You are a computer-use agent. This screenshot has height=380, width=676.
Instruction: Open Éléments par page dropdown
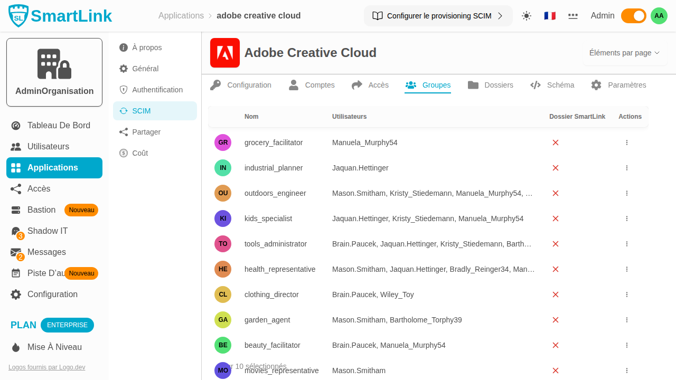[625, 53]
